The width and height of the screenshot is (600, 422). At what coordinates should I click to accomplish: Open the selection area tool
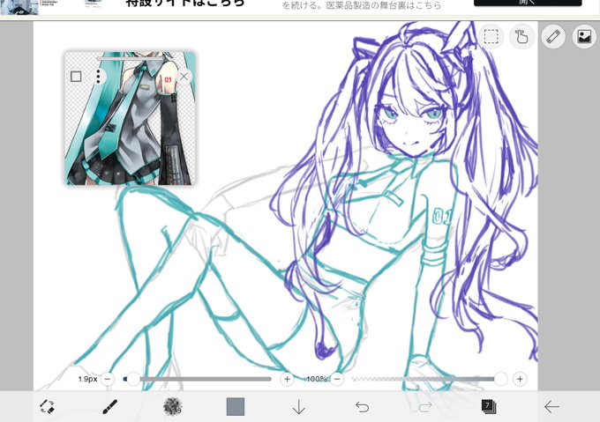491,37
